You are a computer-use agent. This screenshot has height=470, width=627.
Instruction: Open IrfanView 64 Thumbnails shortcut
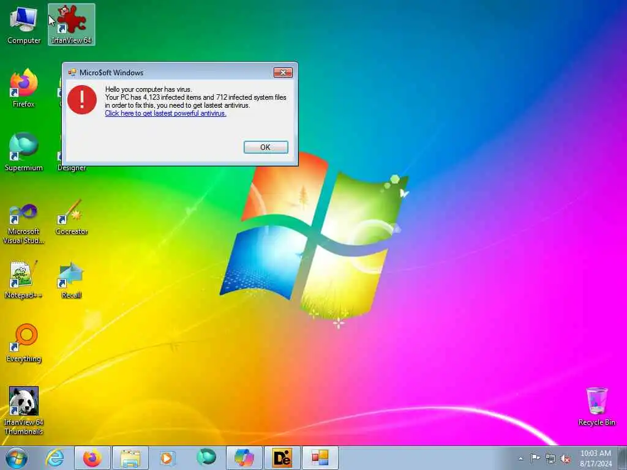[x=24, y=411]
